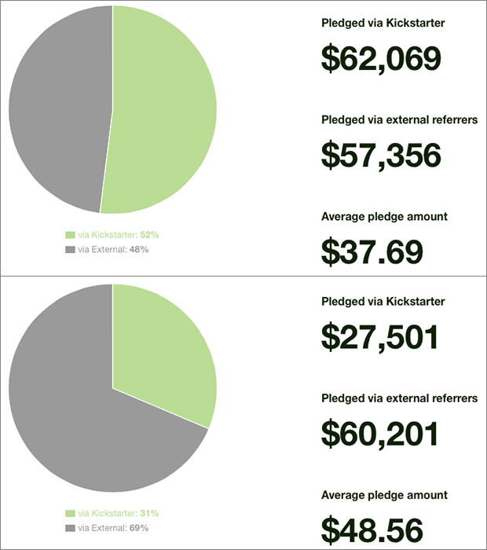The height and width of the screenshot is (550, 487).
Task: Click the gray swatch beside 'via External: 48%'
Action: point(70,249)
